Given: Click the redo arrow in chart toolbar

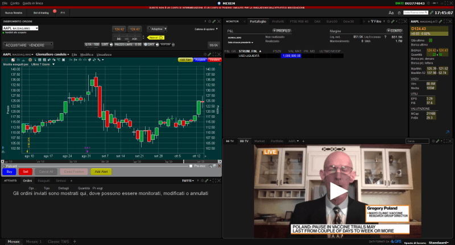Looking at the screenshot, I should pos(54,60).
